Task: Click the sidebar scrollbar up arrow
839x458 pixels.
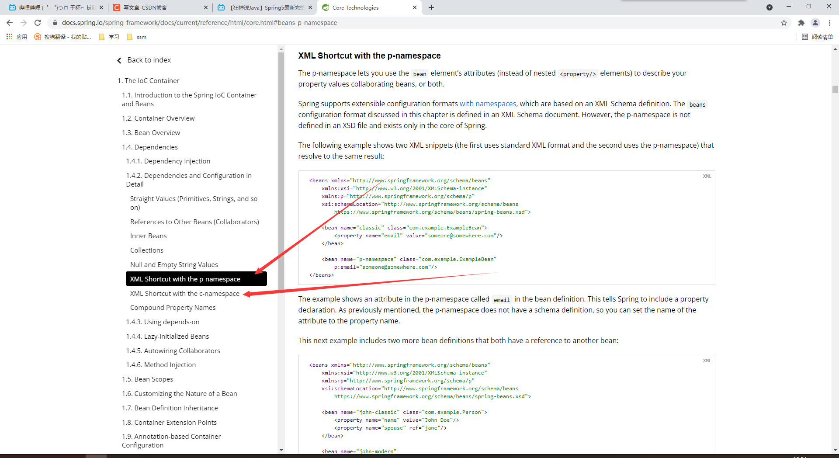Action: (281, 49)
